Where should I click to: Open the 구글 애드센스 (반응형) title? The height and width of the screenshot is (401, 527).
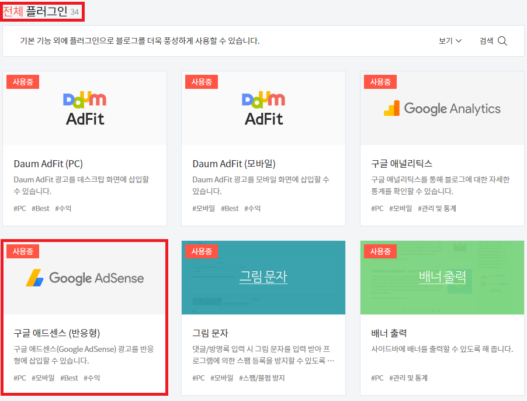[x=57, y=333]
